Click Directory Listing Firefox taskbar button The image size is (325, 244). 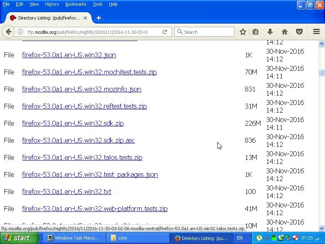pyautogui.click(x=201, y=238)
